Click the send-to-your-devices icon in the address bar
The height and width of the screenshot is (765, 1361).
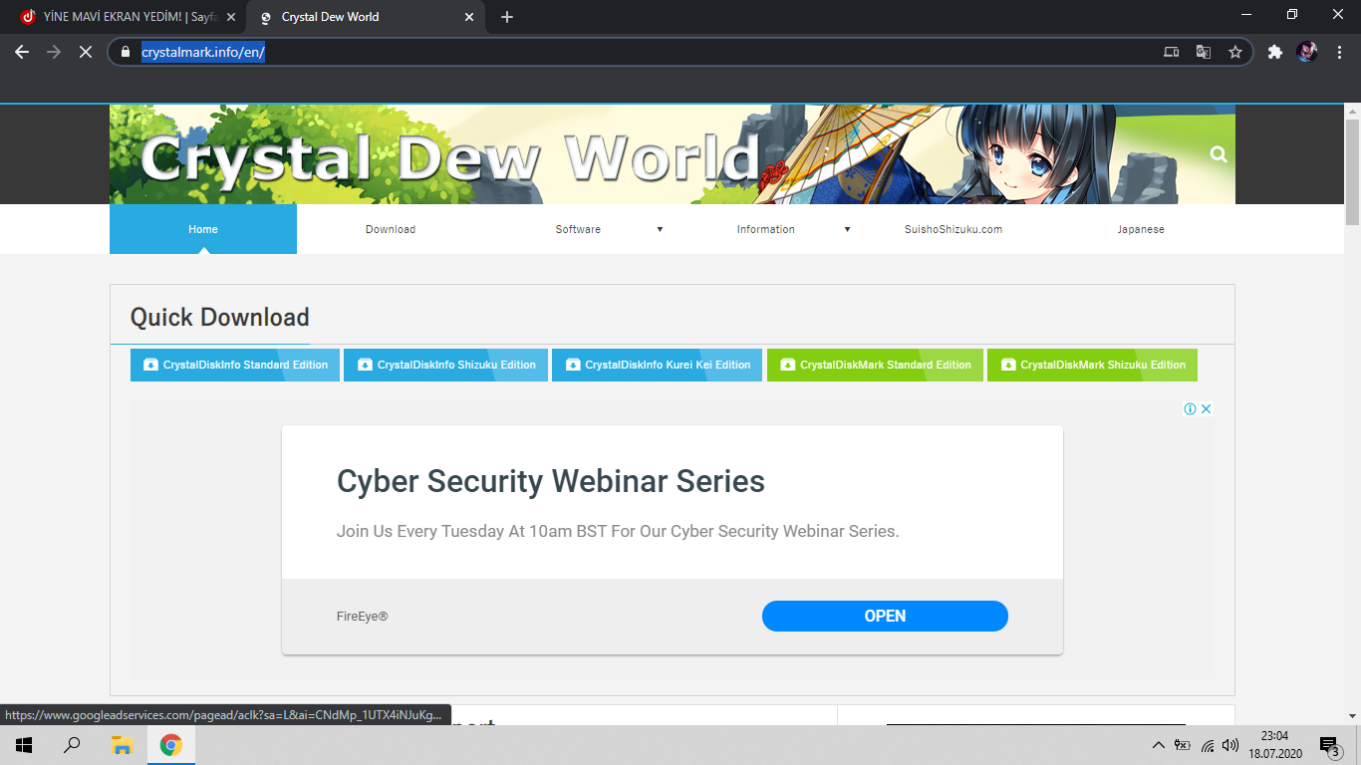click(1172, 52)
